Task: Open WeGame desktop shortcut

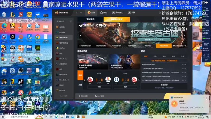Action: click(x=4, y=83)
